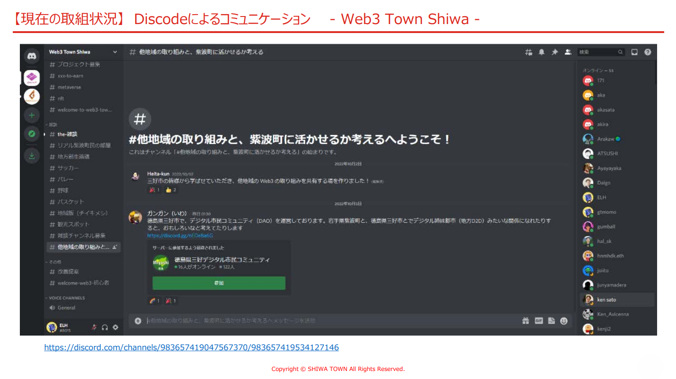Open the Explore public servers compass icon
The height and width of the screenshot is (379, 676).
click(32, 134)
